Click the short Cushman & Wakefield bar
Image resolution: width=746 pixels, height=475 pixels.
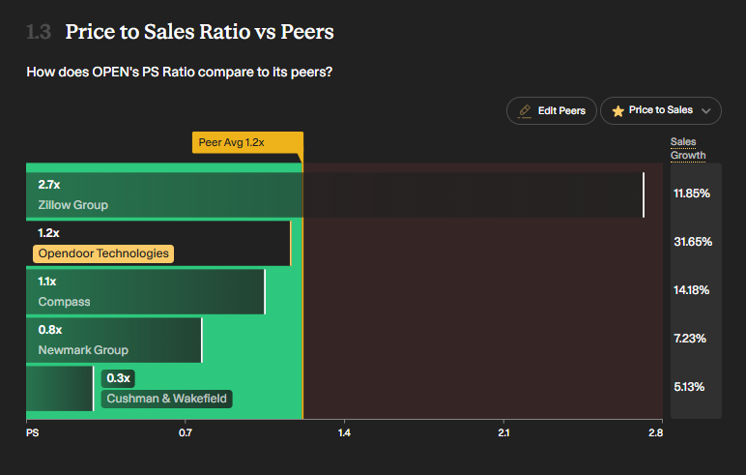[x=60, y=388]
